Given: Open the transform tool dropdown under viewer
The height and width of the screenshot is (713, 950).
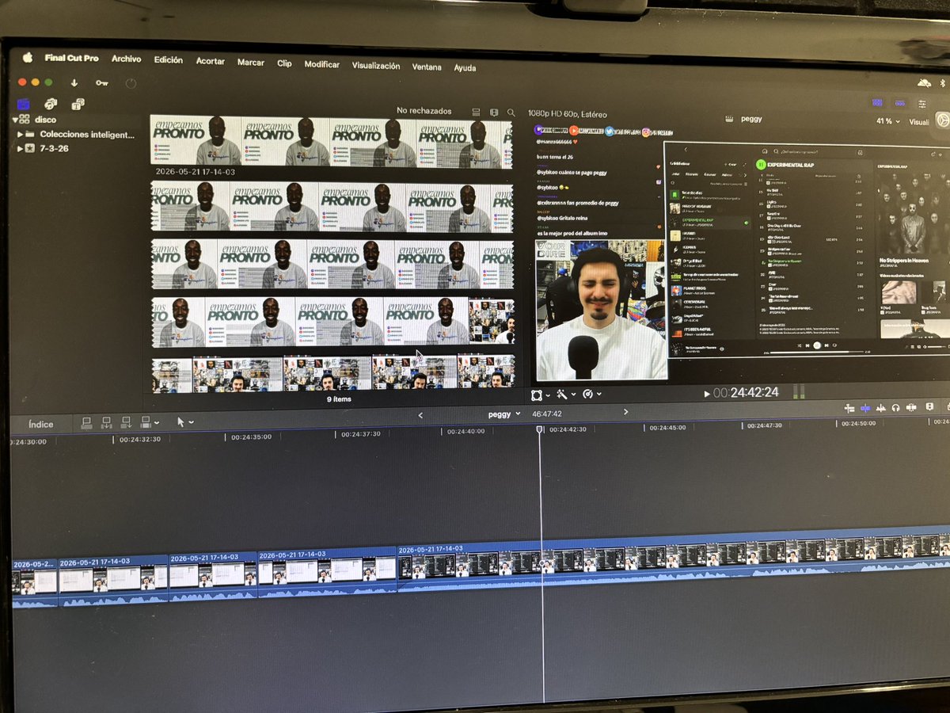Looking at the screenshot, I should click(x=541, y=394).
